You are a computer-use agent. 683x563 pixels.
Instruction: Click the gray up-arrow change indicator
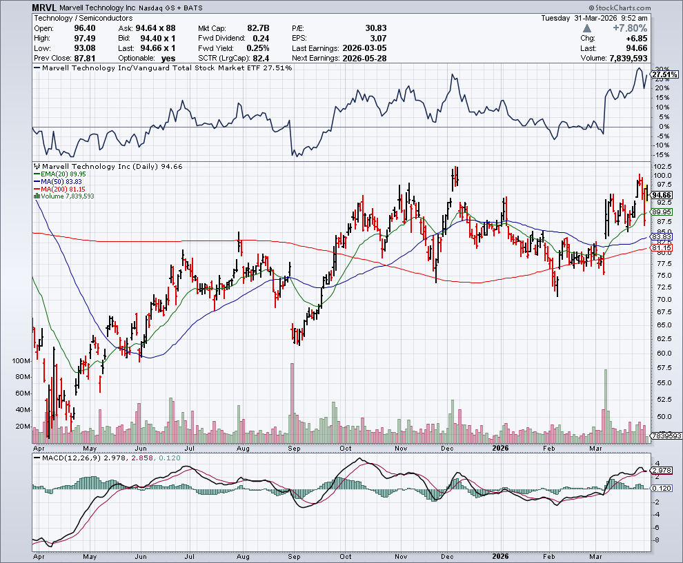point(586,28)
